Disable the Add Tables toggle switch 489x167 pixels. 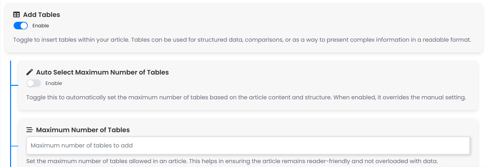[x=21, y=26]
